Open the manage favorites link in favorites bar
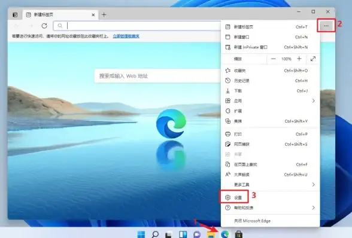352x238 pixels. (126, 36)
